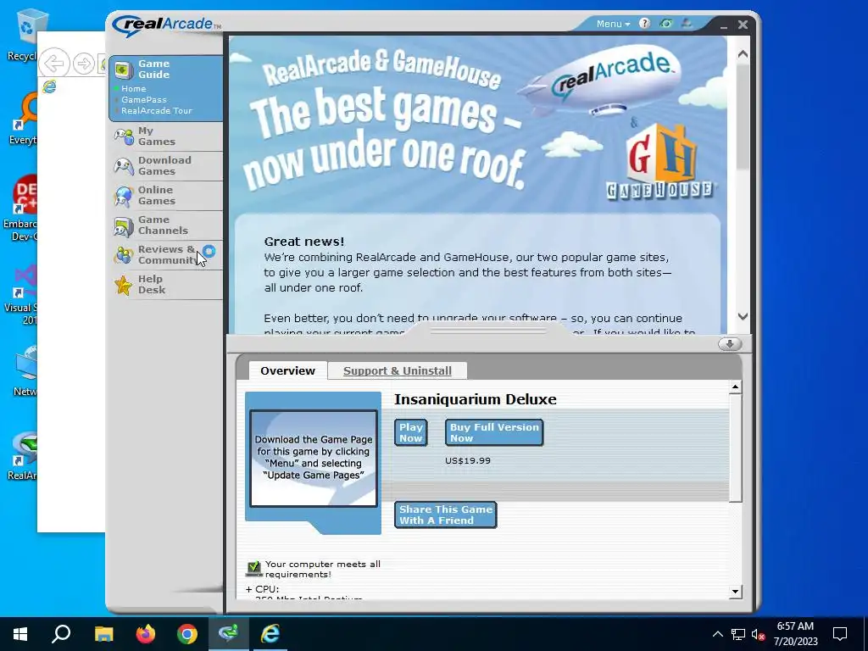The height and width of the screenshot is (651, 868).
Task: Open RealArcade Tour link
Action: click(157, 111)
